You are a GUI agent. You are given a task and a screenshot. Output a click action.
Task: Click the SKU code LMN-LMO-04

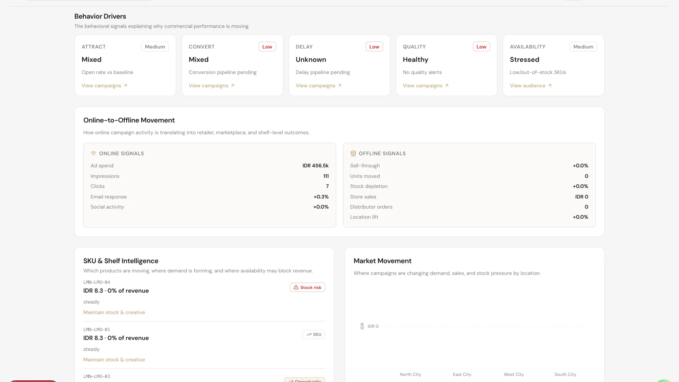pos(97,282)
